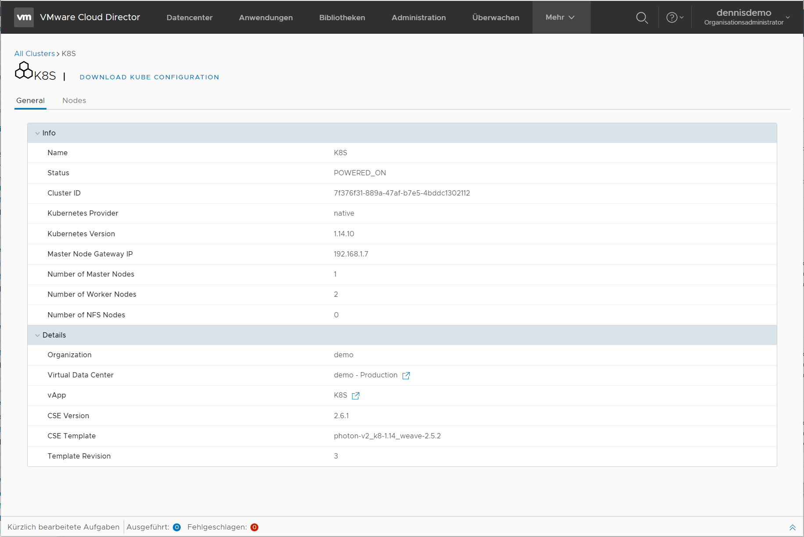The height and width of the screenshot is (537, 804).
Task: Click Master Node Gateway IP 192.168.1.7
Action: click(x=351, y=254)
